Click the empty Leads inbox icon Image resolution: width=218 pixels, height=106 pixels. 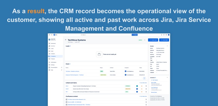click(x=99, y=54)
